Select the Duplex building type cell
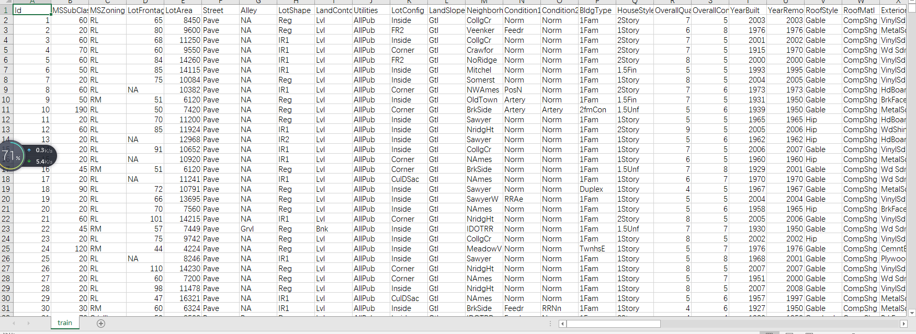This screenshot has height=334, width=916. 597,189
